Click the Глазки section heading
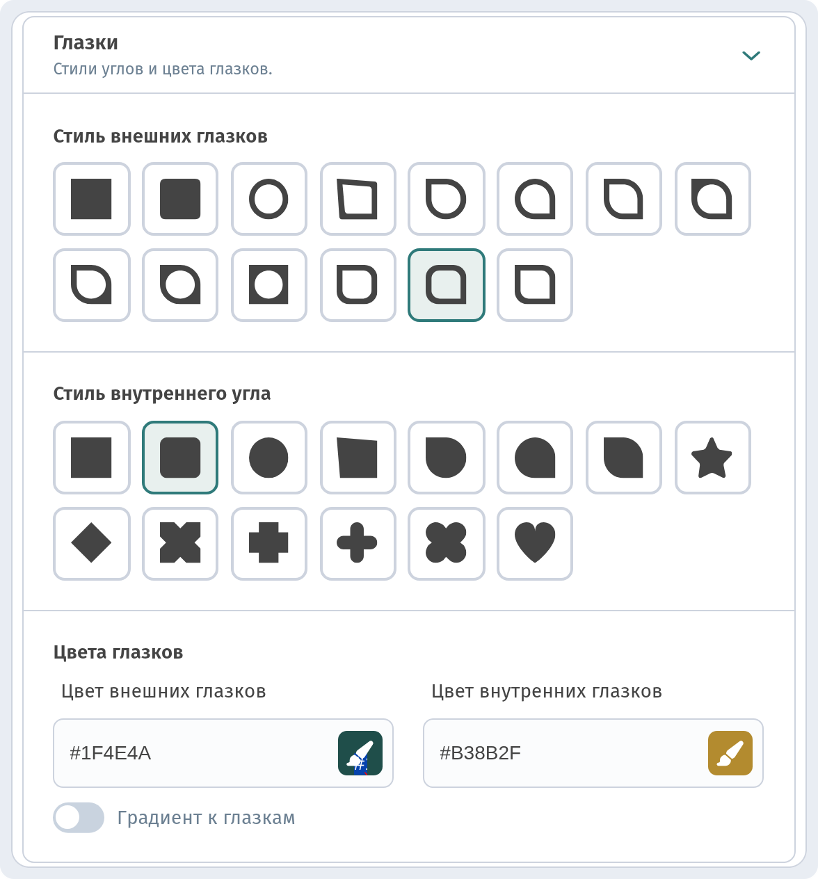818x879 pixels. 86,42
